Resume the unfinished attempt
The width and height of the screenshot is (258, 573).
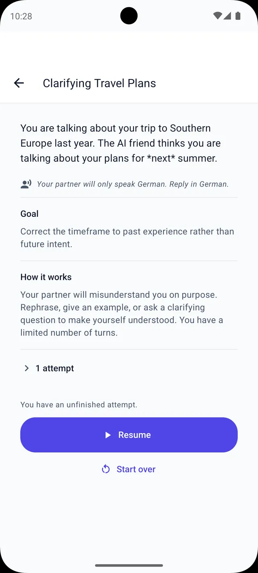[x=129, y=435]
